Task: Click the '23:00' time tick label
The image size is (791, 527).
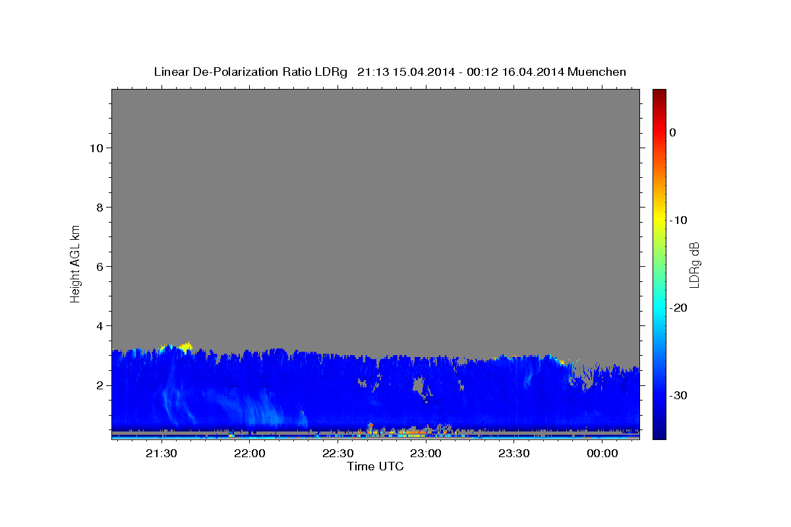Action: pos(426,453)
